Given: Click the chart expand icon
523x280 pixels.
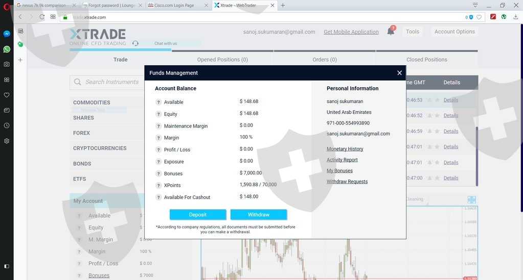Looking at the screenshot, I should [x=472, y=200].
